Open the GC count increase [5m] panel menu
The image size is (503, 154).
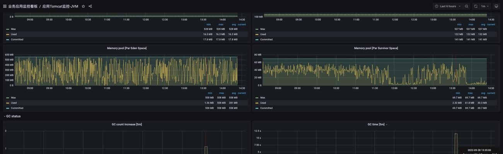(127, 124)
